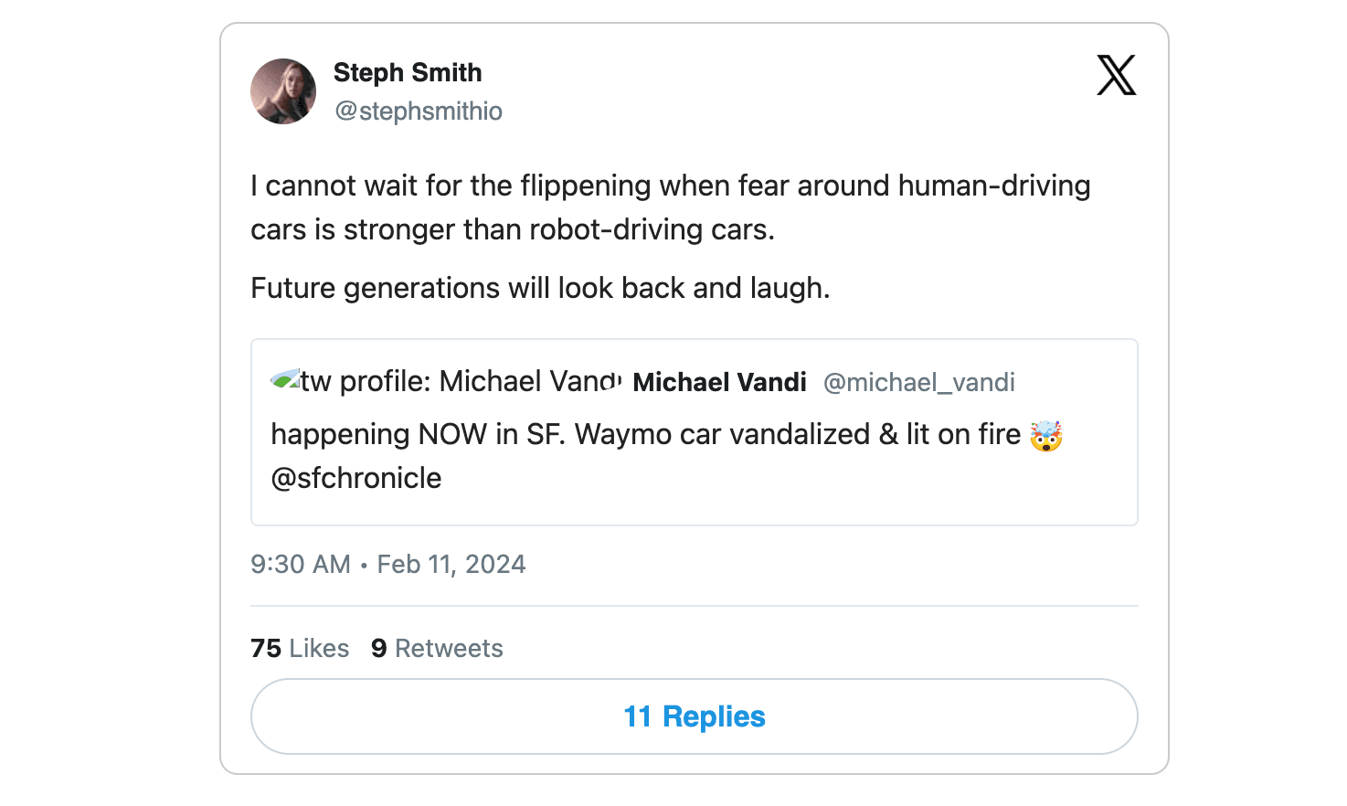1347x806 pixels.
Task: Click the Steph Smith display name
Action: 408,72
